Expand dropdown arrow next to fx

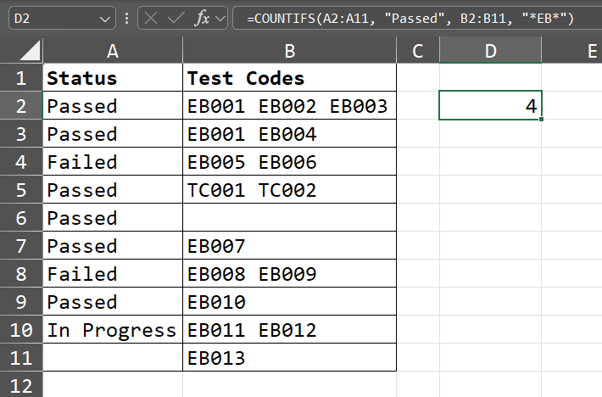coord(220,19)
